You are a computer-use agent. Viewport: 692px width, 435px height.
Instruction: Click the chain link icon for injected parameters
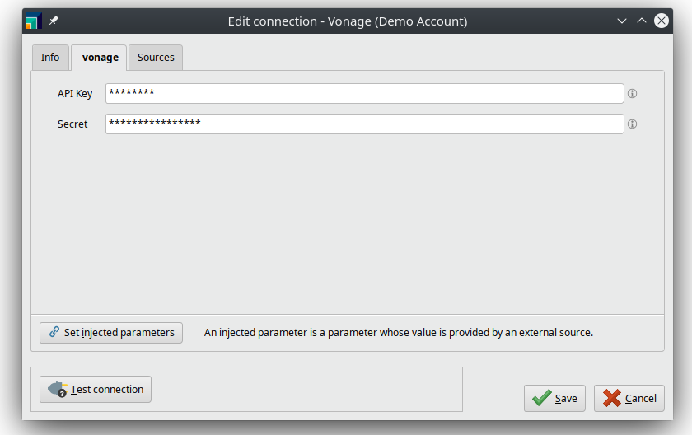[x=54, y=332]
